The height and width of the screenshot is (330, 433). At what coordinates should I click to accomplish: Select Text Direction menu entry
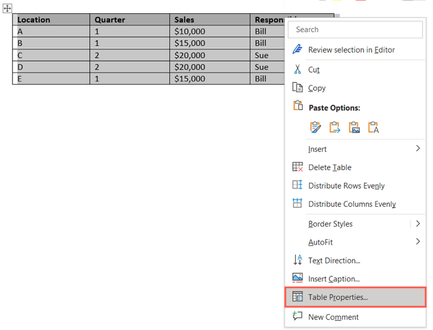point(334,261)
